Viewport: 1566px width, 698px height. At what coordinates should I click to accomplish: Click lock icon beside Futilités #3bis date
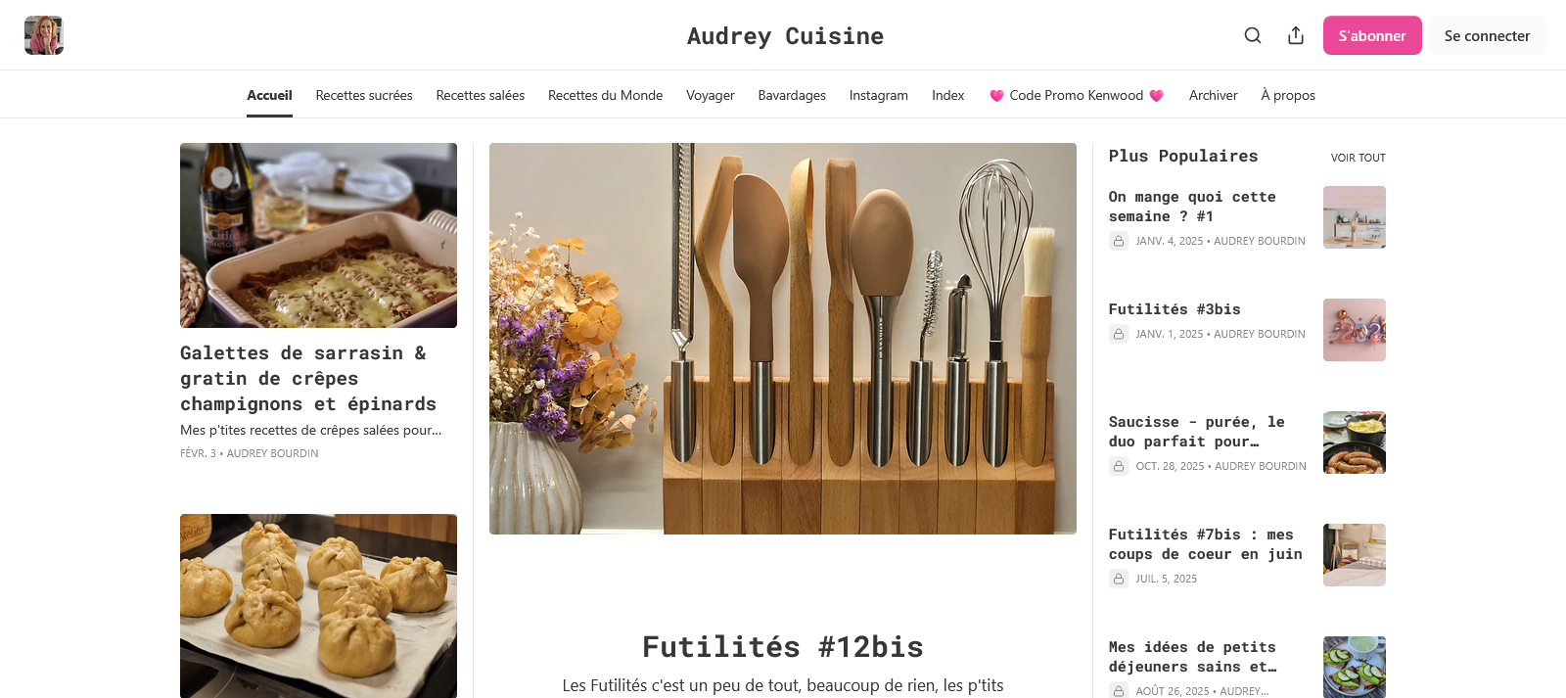1119,334
